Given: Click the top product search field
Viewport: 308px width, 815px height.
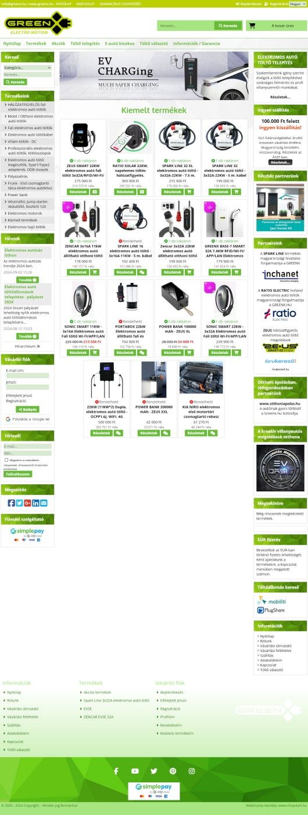Looking at the screenshot, I should pos(186,26).
